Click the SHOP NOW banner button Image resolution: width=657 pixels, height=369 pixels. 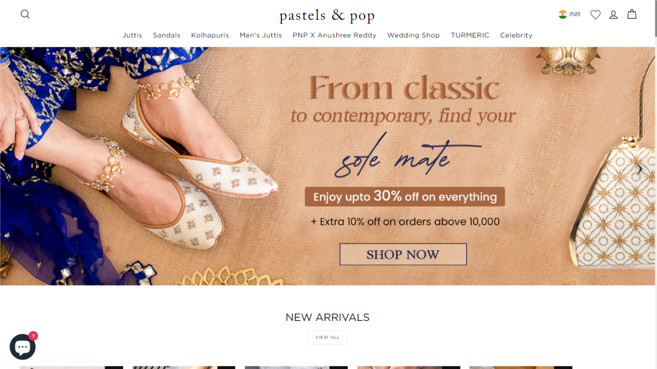click(403, 254)
